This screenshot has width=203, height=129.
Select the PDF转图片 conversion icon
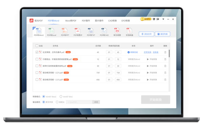pyautogui.click(x=78, y=32)
